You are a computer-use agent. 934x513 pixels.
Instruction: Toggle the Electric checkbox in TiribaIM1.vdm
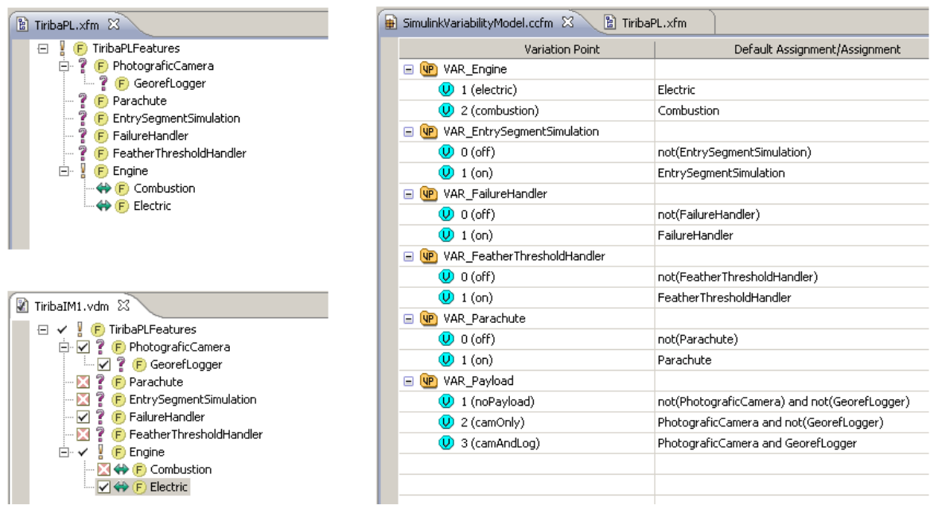(x=103, y=487)
